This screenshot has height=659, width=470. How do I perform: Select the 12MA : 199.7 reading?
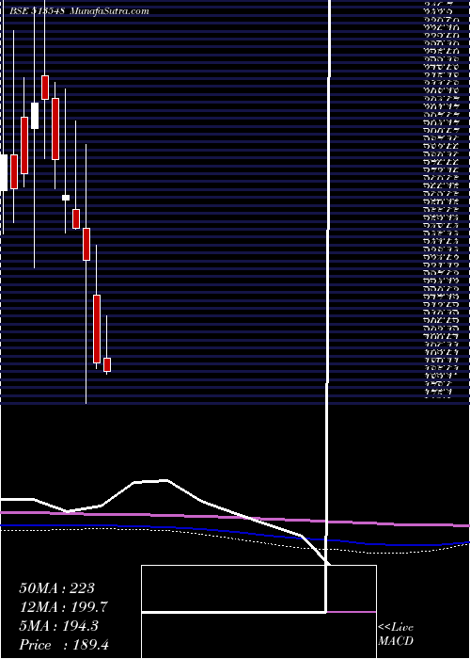click(x=63, y=607)
